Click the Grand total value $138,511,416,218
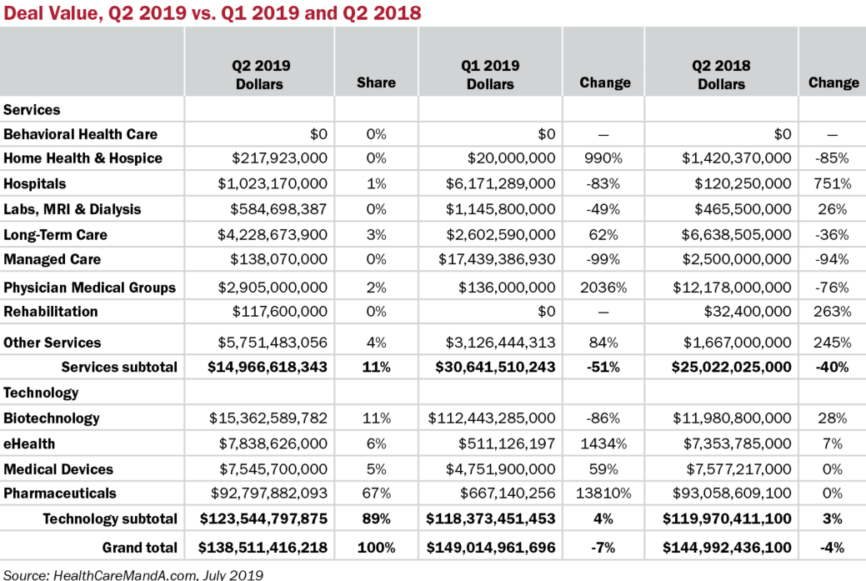The image size is (866, 581). pos(263,548)
